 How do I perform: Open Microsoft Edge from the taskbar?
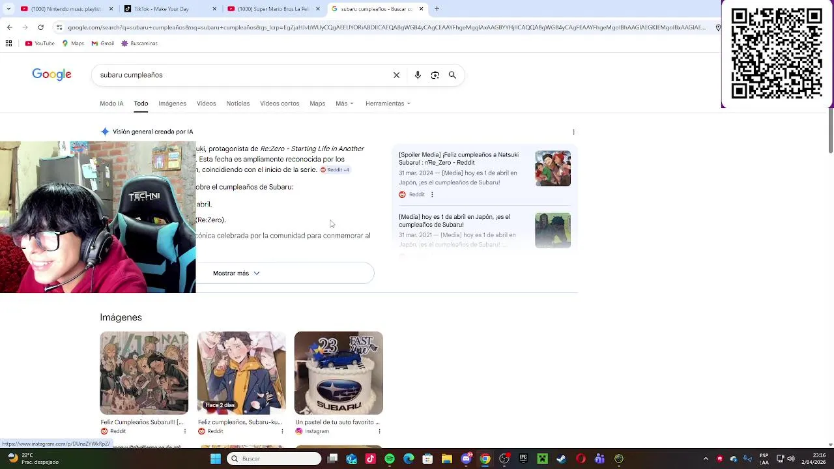click(409, 459)
